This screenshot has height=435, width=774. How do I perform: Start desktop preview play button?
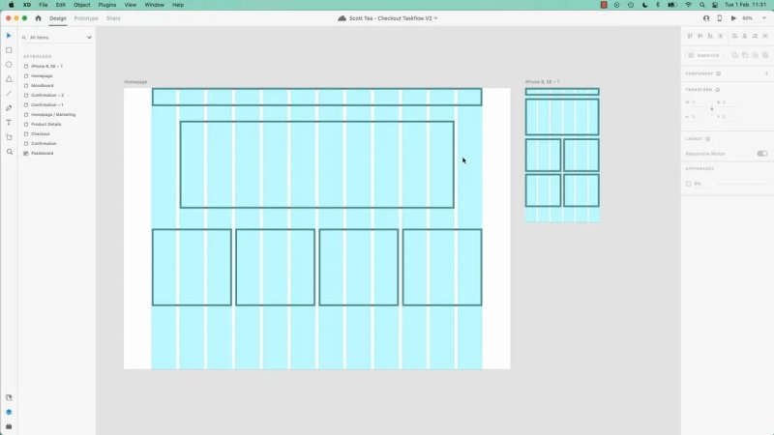point(733,18)
